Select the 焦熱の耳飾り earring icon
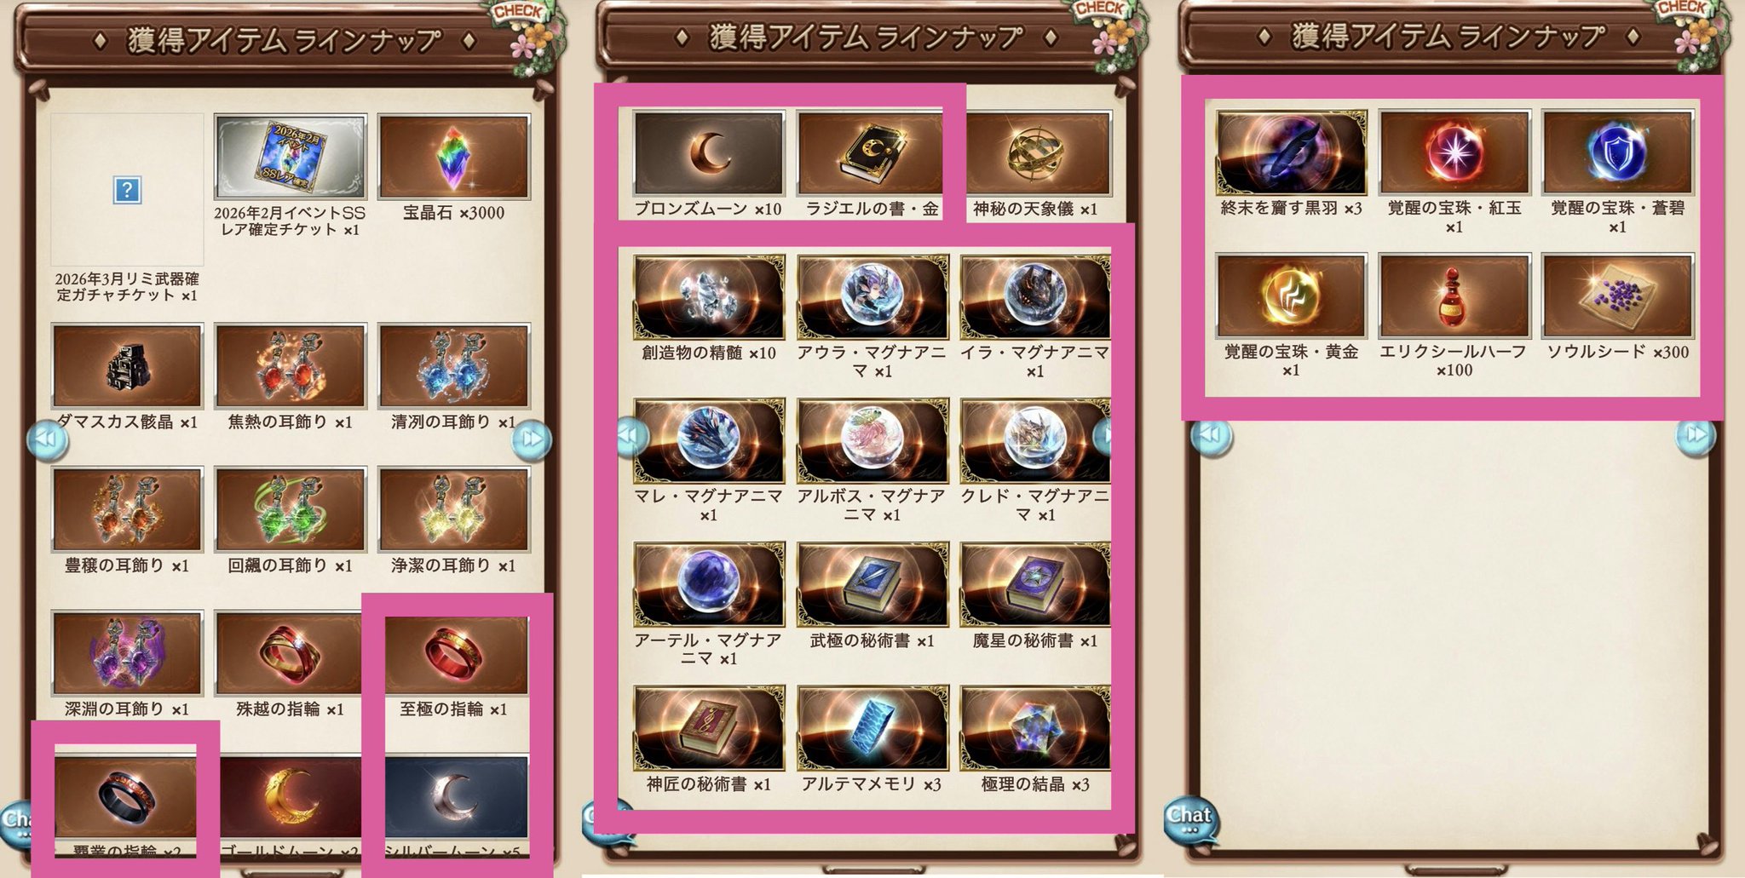This screenshot has height=878, width=1745. (x=291, y=366)
